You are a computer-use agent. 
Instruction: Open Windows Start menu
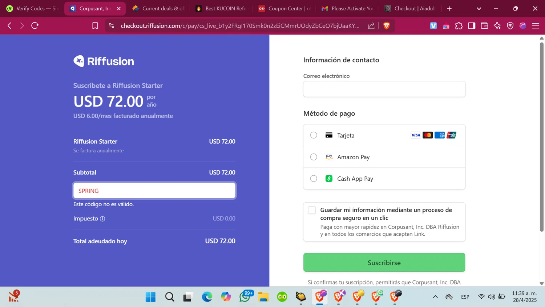pos(150,297)
